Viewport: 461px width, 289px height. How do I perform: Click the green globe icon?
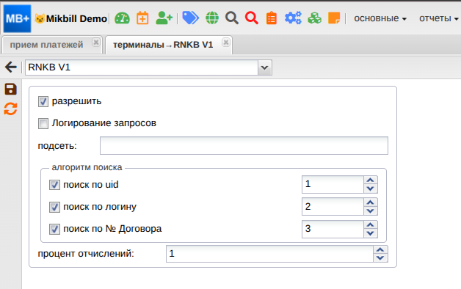click(x=212, y=18)
